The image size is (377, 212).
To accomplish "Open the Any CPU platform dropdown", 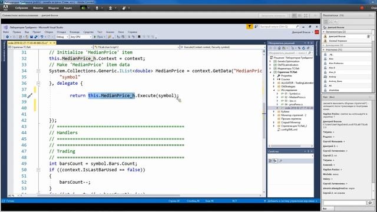I will click(81, 37).
